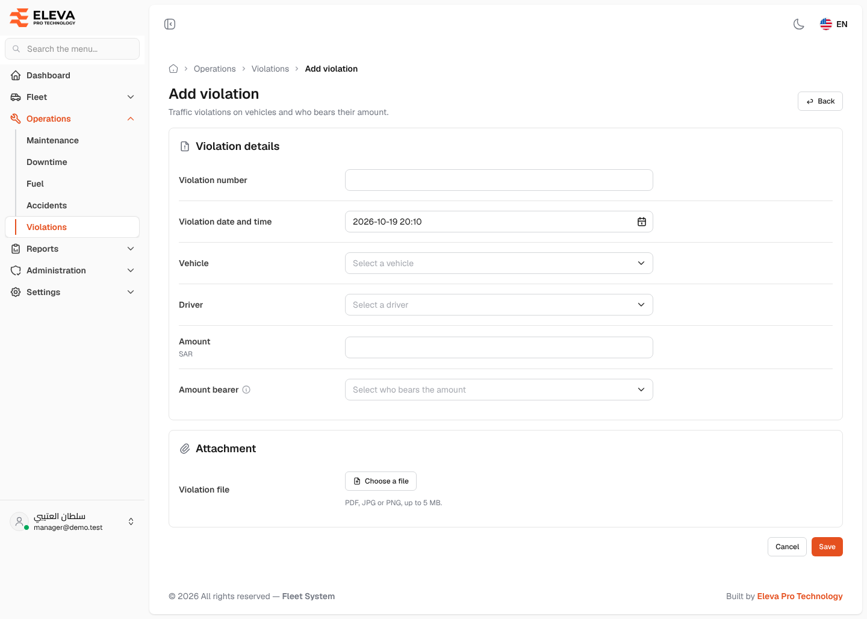Expand the Reports menu

click(72, 249)
